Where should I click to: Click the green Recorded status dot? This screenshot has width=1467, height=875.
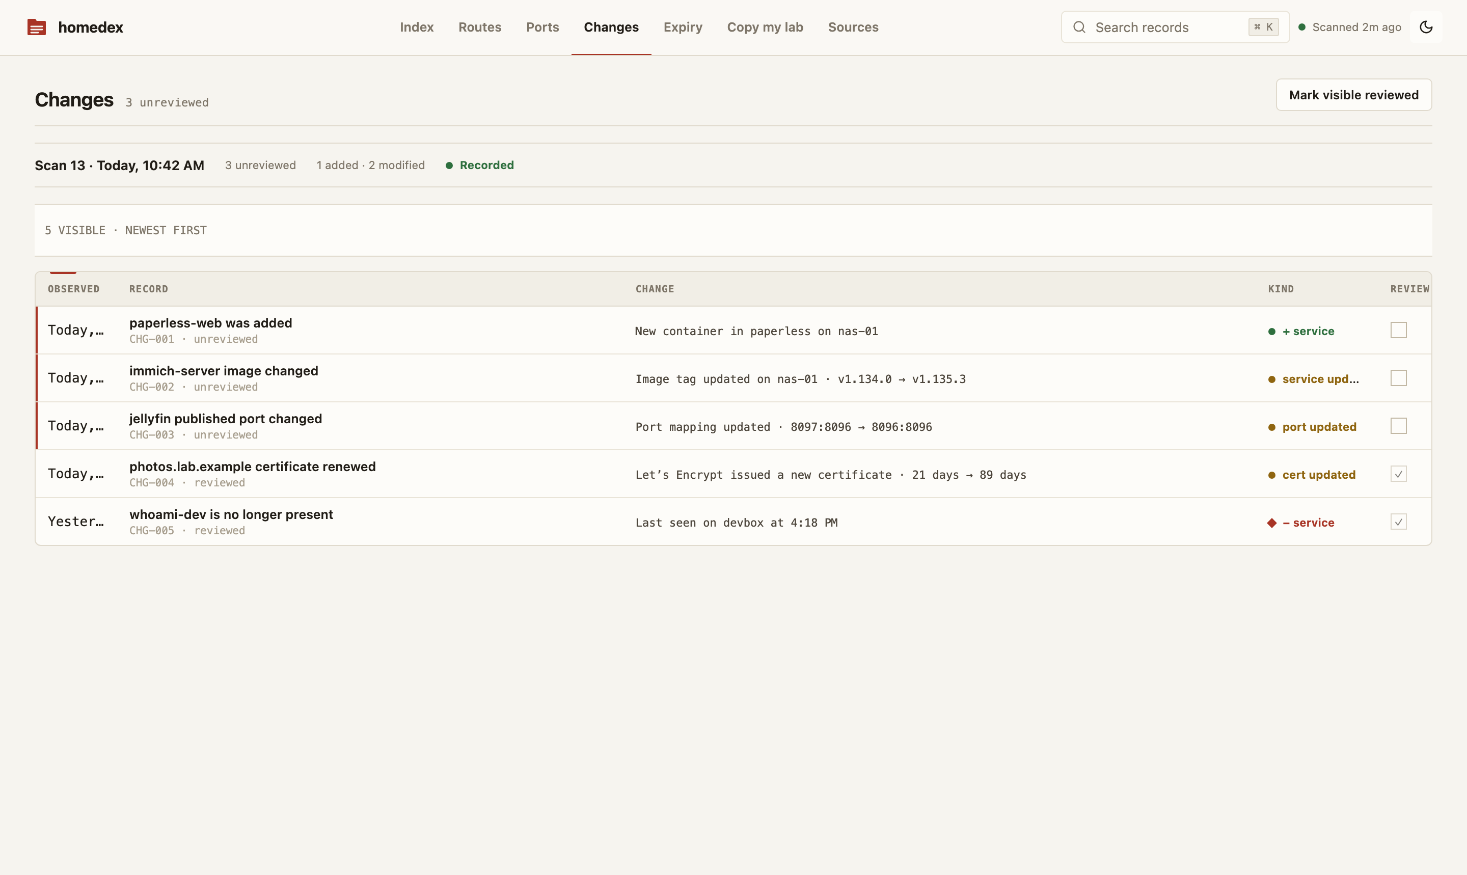tap(449, 166)
